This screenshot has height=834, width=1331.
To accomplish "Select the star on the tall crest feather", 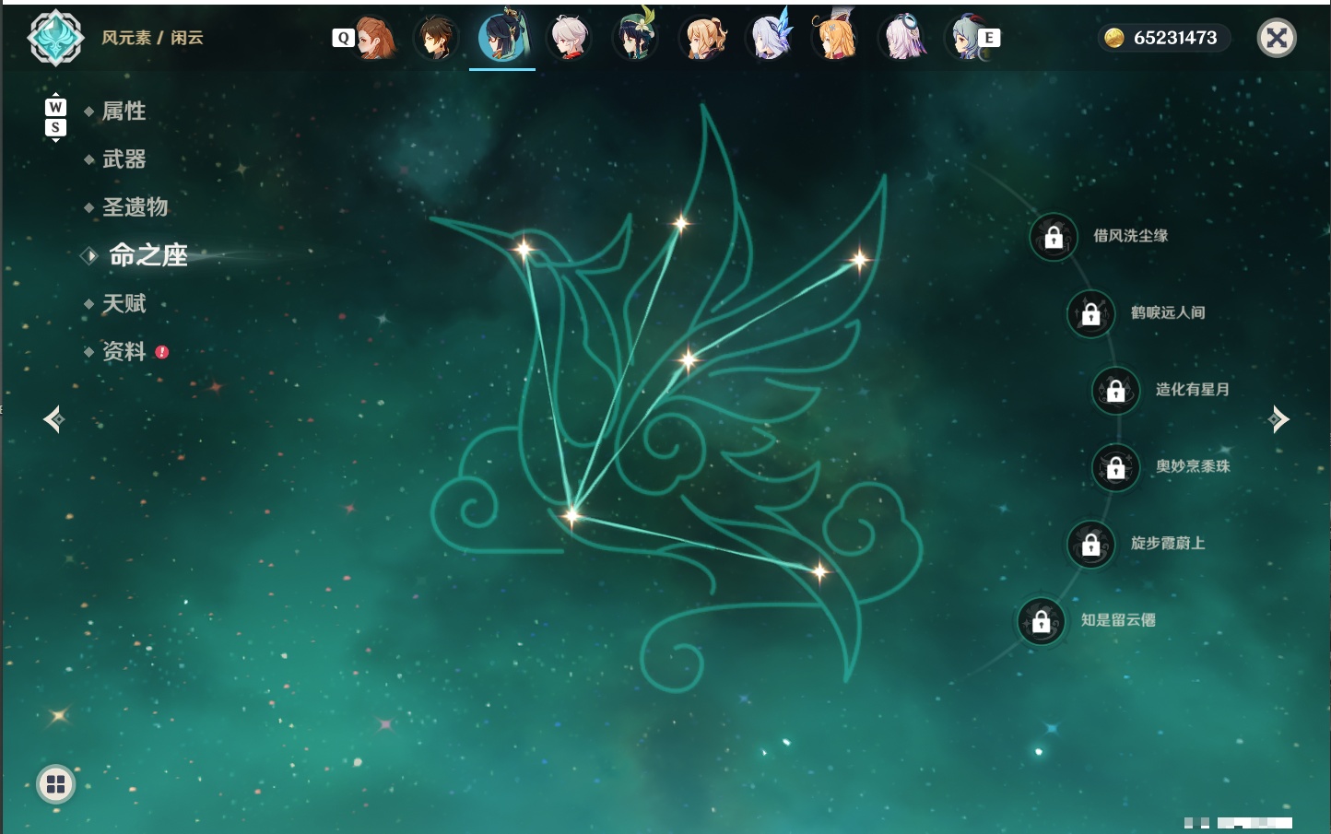I will (680, 223).
